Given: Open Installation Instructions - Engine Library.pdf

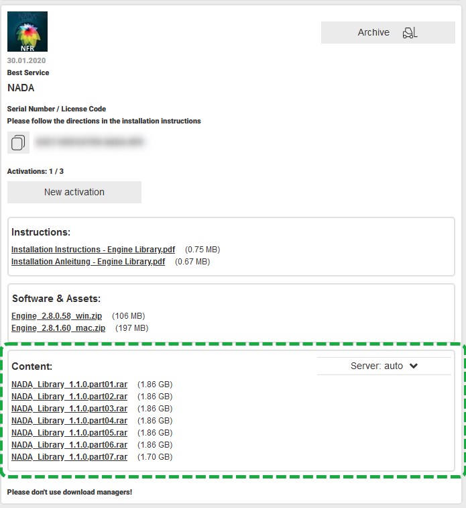Looking at the screenshot, I should [x=93, y=250].
